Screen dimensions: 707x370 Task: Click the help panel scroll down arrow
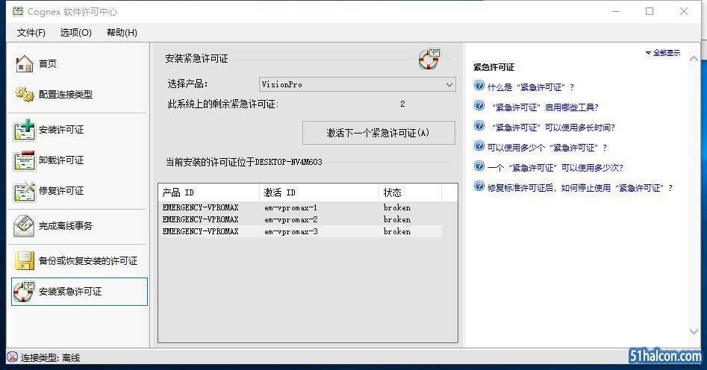pyautogui.click(x=694, y=331)
